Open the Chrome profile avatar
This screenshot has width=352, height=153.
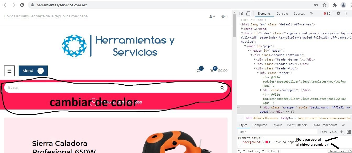pyautogui.click(x=343, y=5)
